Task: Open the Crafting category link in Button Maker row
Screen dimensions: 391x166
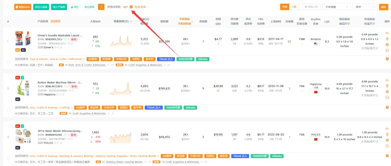Action: point(64,108)
